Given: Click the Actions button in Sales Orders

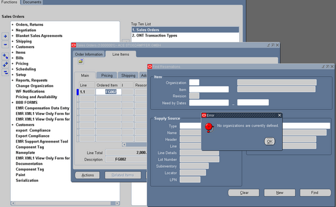Looking at the screenshot, I should coord(87,175).
